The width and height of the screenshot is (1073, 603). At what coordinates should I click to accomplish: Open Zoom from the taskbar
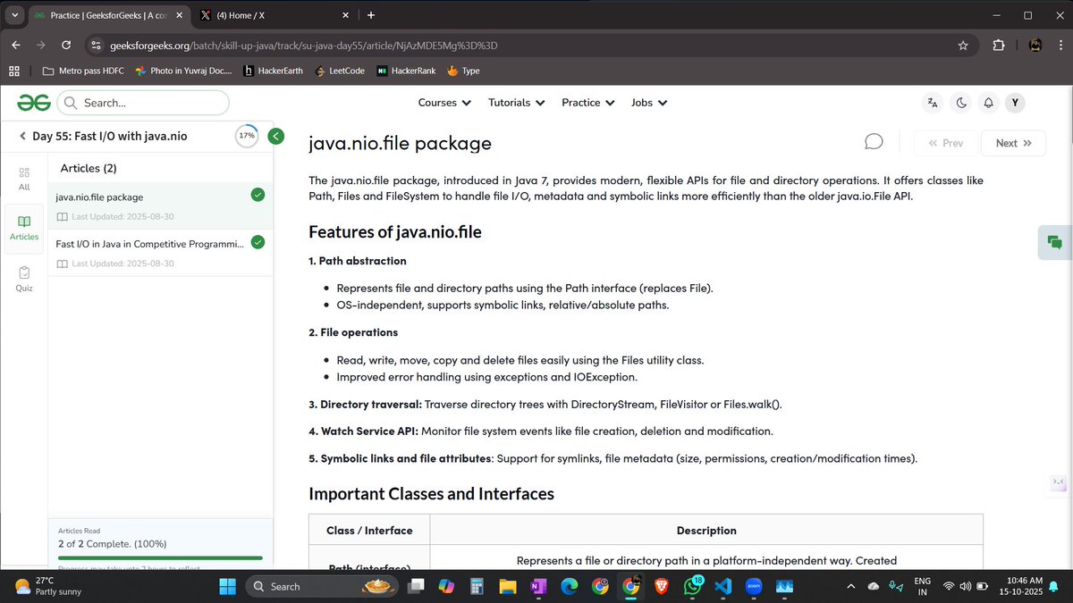click(754, 586)
